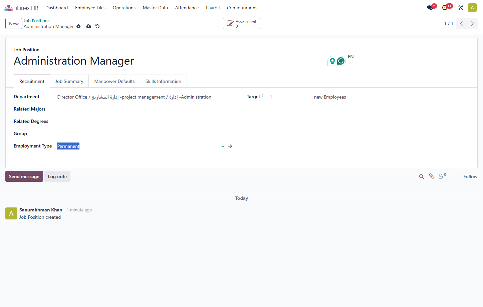Open the Employment Type dropdown arrow
Screen dimensions: 483x307
(223, 146)
